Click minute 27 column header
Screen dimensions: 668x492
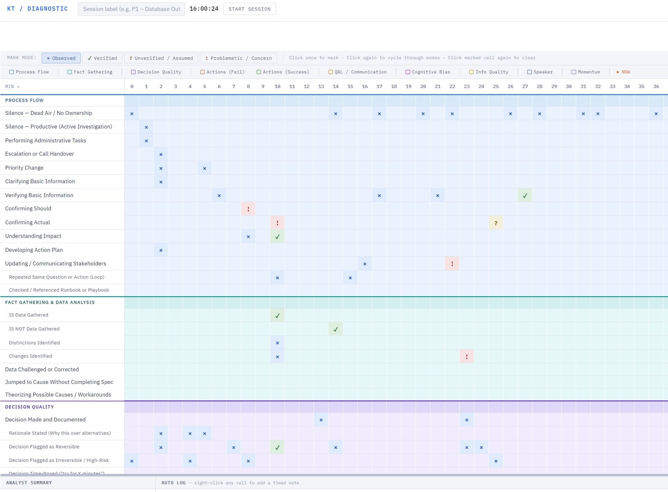(525, 86)
